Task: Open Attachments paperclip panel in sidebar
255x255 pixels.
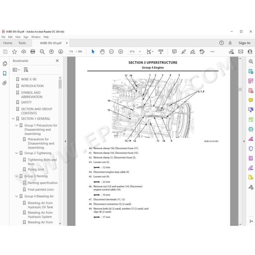Action: coord(5,83)
